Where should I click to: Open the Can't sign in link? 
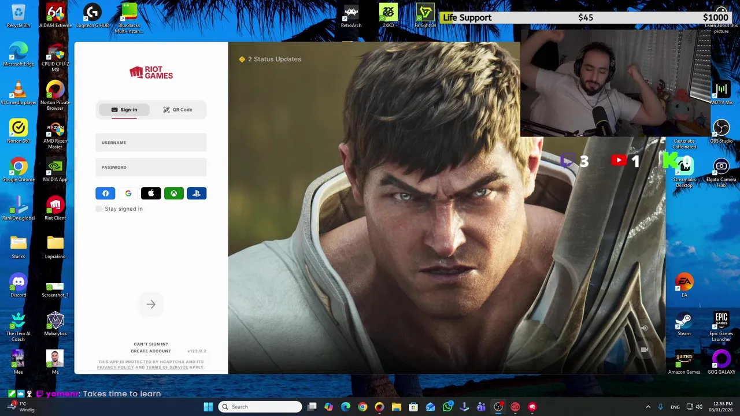[x=151, y=344]
